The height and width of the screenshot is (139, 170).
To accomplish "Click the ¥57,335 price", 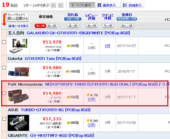I will tap(52, 119).
